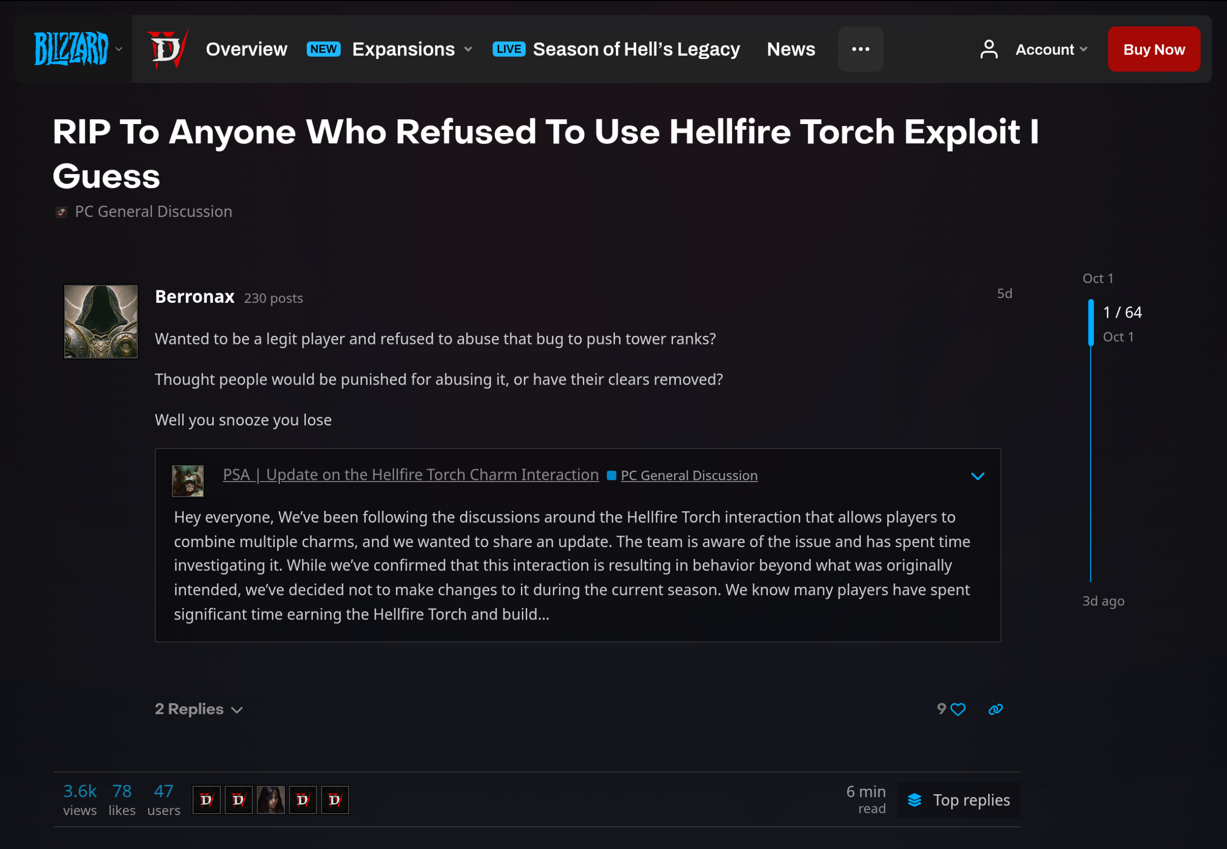The height and width of the screenshot is (849, 1227).
Task: Open the News nav item
Action: pyautogui.click(x=791, y=49)
